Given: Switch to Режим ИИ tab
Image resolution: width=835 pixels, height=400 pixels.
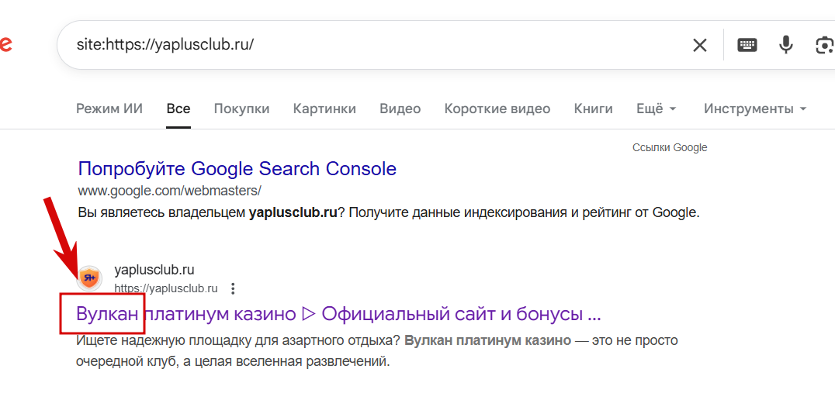Looking at the screenshot, I should [109, 109].
